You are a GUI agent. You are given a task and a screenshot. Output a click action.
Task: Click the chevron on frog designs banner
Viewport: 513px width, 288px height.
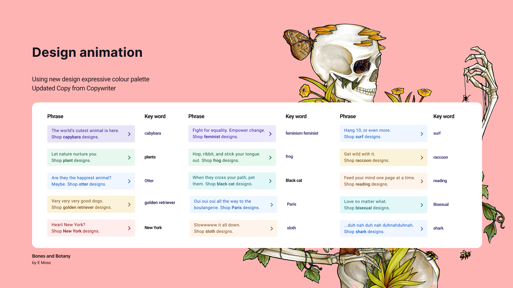click(x=270, y=158)
